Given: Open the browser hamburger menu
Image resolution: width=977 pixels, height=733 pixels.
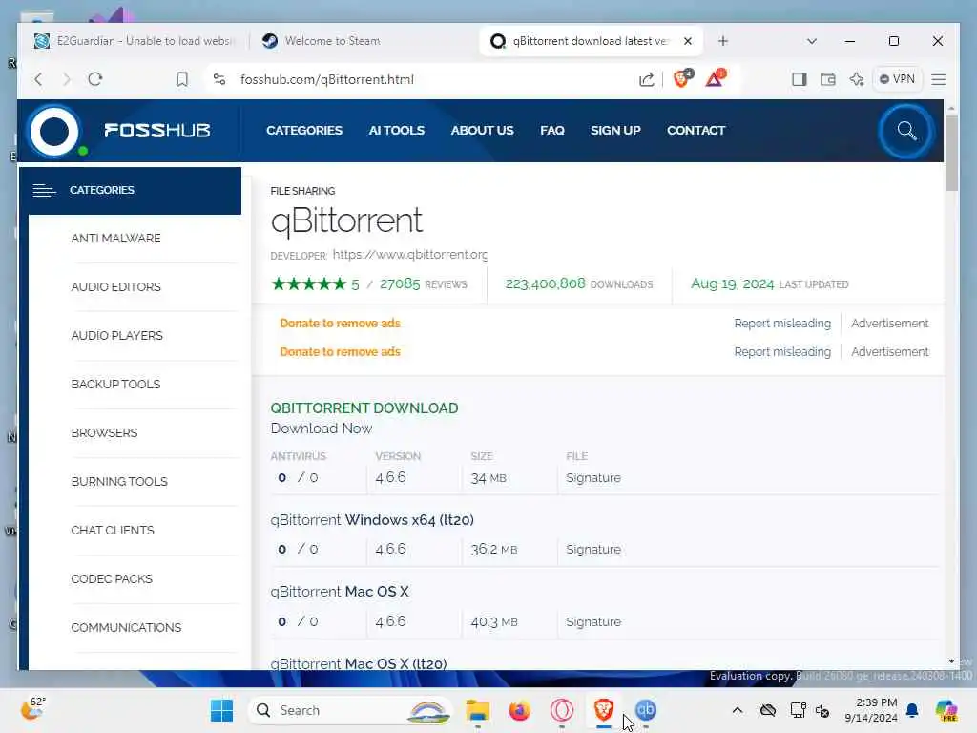Looking at the screenshot, I should click(939, 79).
